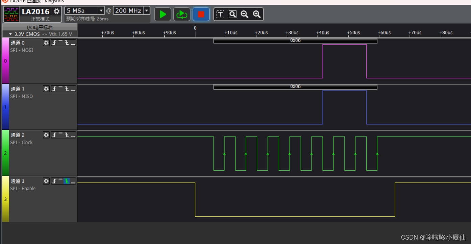Open settings gear for 通道 2

click(46, 135)
